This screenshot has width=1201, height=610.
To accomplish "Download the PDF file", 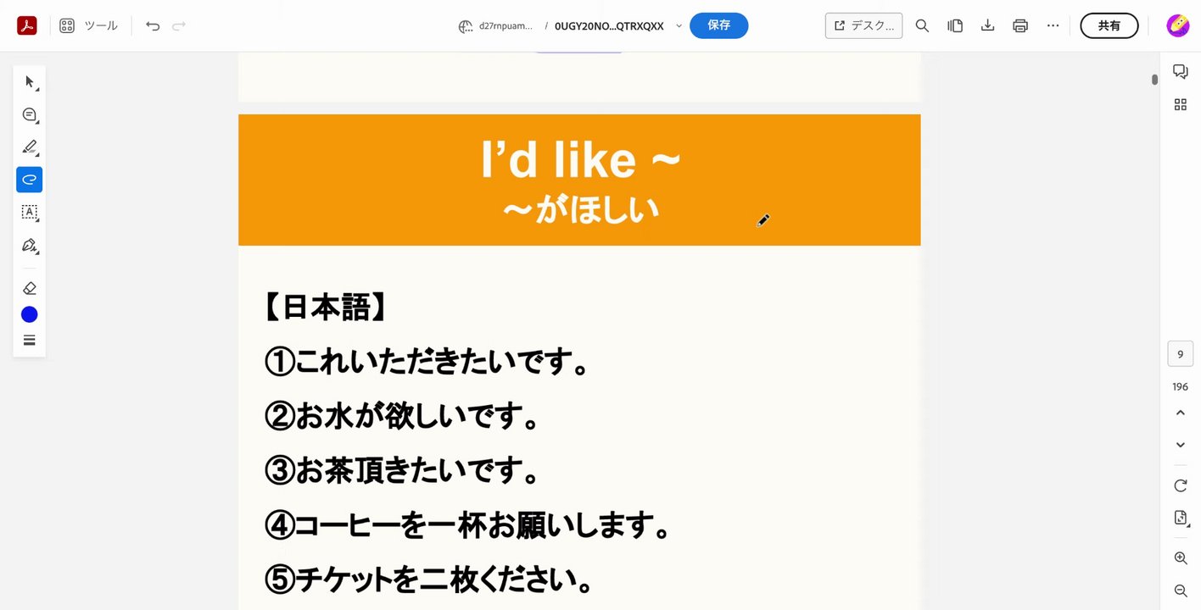I will (987, 25).
